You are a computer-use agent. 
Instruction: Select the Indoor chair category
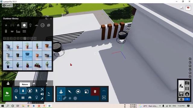[x=16, y=97]
